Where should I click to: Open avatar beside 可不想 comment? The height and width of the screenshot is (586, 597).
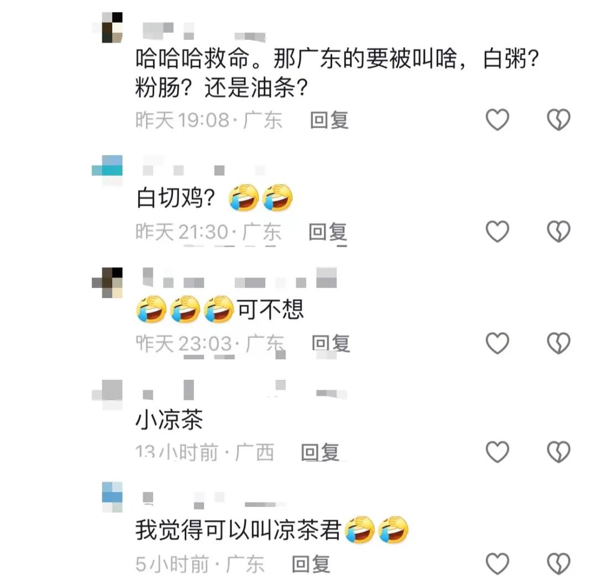[108, 282]
